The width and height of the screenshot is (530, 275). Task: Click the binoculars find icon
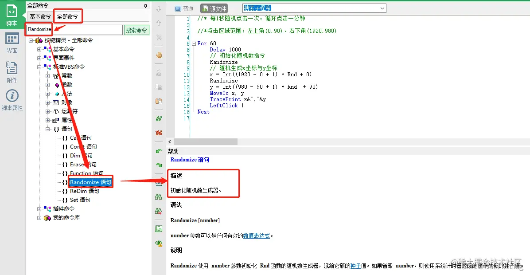click(159, 196)
